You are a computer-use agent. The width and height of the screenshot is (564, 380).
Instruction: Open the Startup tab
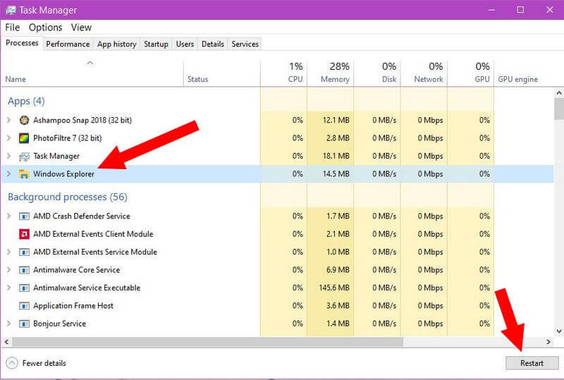(x=156, y=44)
